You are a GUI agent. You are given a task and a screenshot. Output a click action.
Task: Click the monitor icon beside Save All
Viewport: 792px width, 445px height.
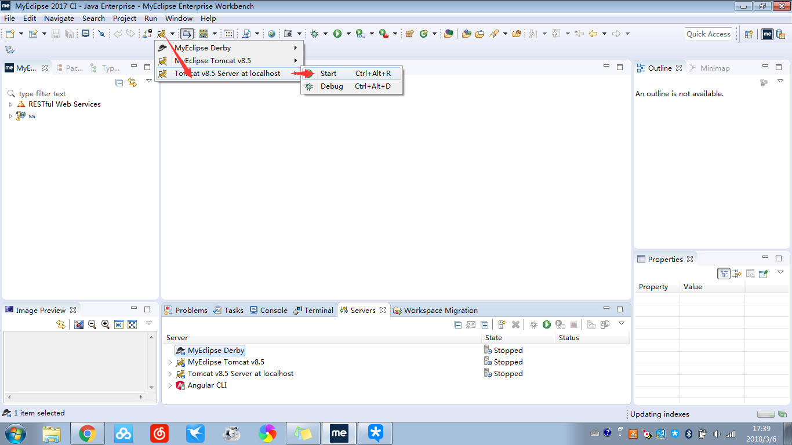tap(86, 34)
